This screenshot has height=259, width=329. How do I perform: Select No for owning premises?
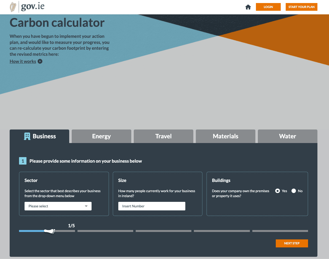(x=294, y=191)
